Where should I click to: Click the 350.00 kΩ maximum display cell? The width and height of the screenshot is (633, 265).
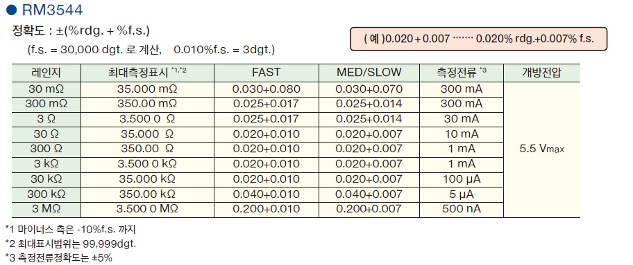148,194
